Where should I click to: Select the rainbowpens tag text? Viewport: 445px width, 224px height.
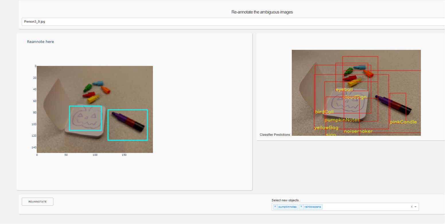[313, 207]
